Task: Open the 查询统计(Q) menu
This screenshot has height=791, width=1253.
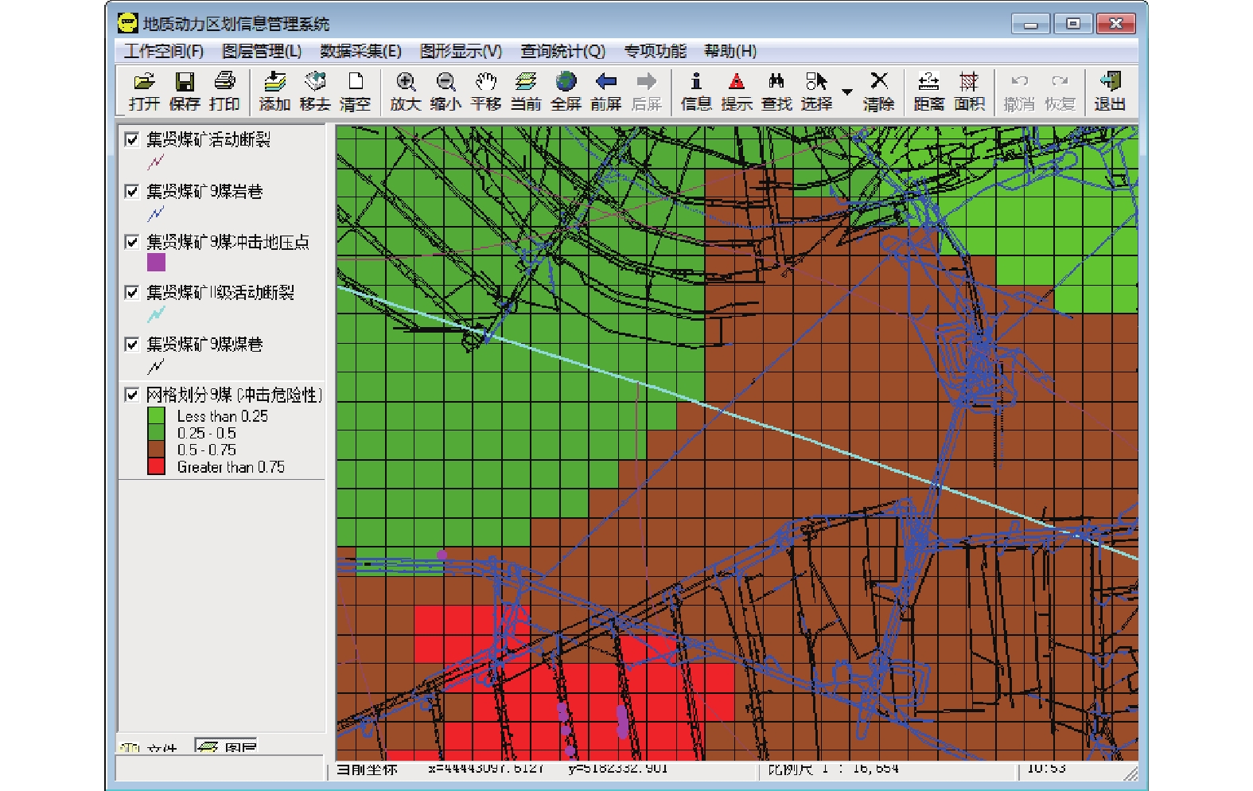Action: (562, 51)
